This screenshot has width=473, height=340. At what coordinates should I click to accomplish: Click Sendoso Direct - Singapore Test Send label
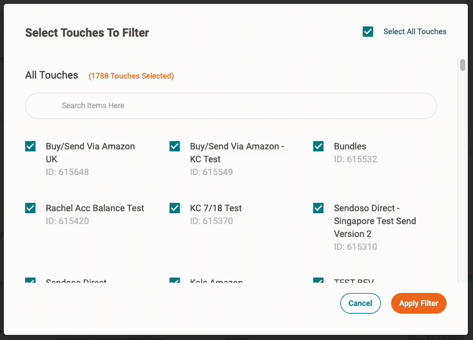375,221
